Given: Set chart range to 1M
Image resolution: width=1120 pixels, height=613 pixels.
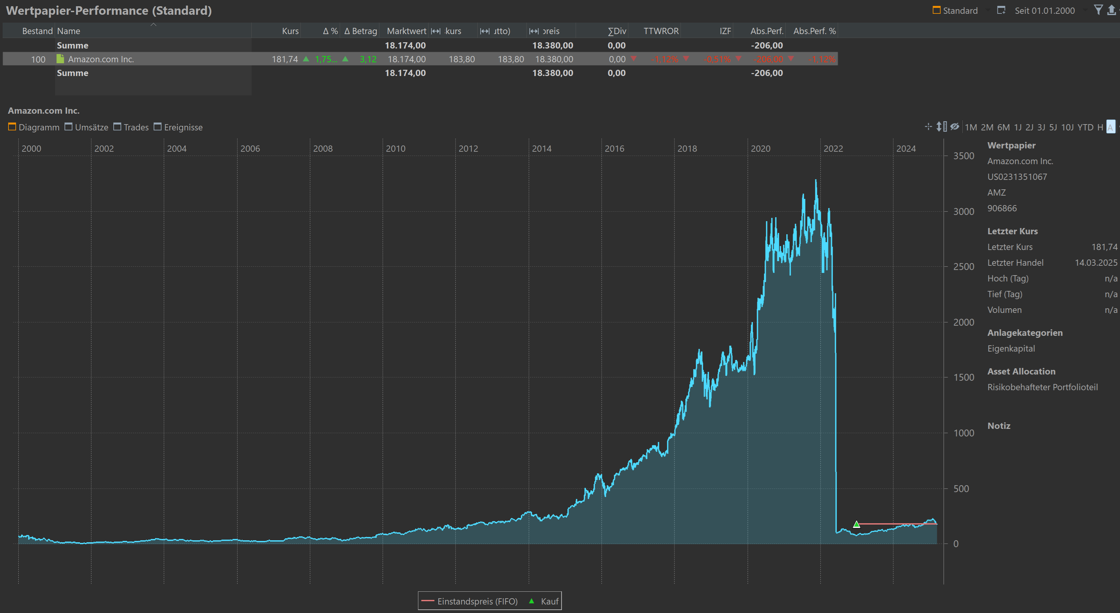Looking at the screenshot, I should [970, 127].
